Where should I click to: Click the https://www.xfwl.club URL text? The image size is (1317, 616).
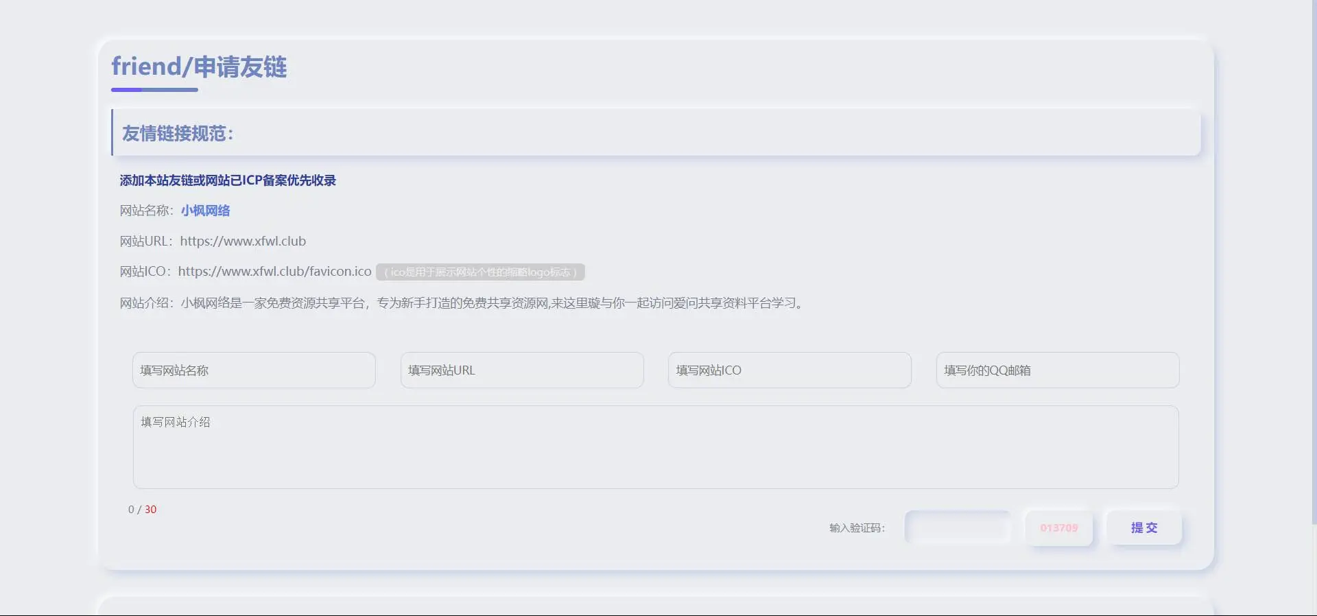(243, 241)
